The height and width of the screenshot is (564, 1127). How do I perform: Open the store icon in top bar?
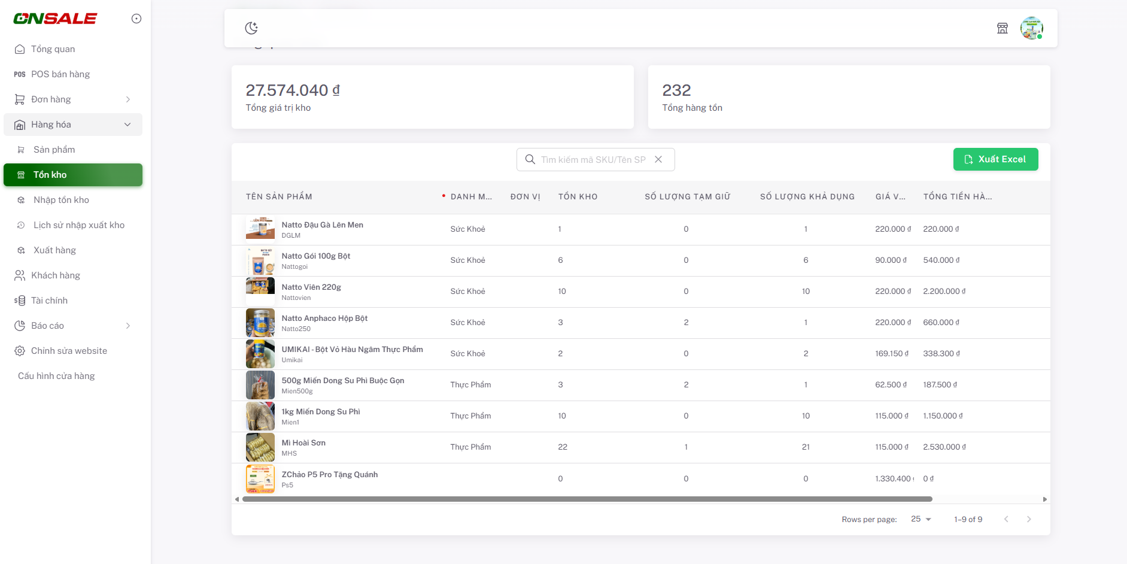1003,28
